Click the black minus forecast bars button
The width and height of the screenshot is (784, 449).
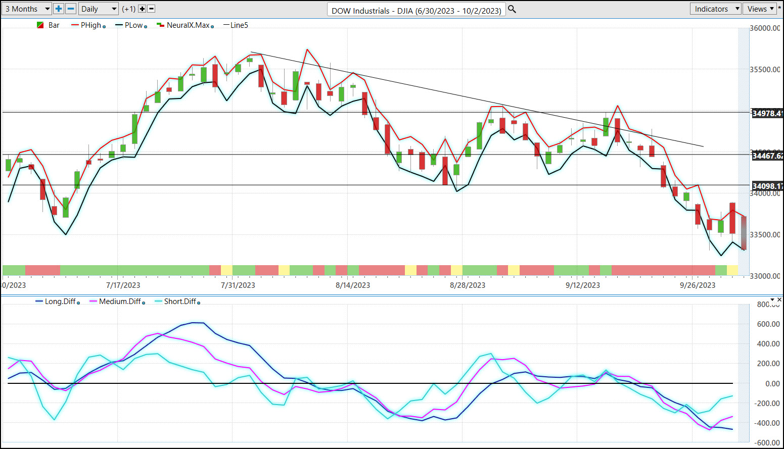click(x=151, y=9)
